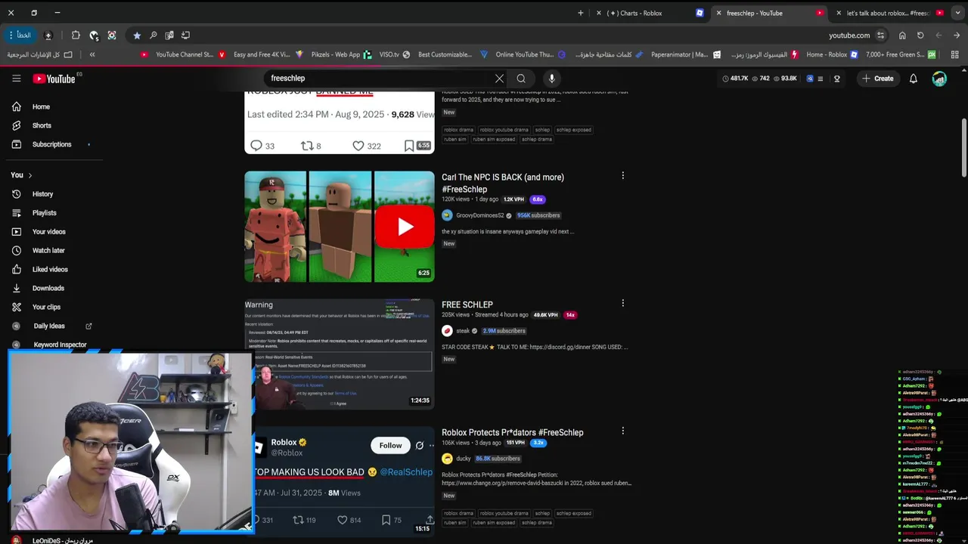The image size is (968, 544).
Task: Open ducky channel name
Action: [x=464, y=459]
